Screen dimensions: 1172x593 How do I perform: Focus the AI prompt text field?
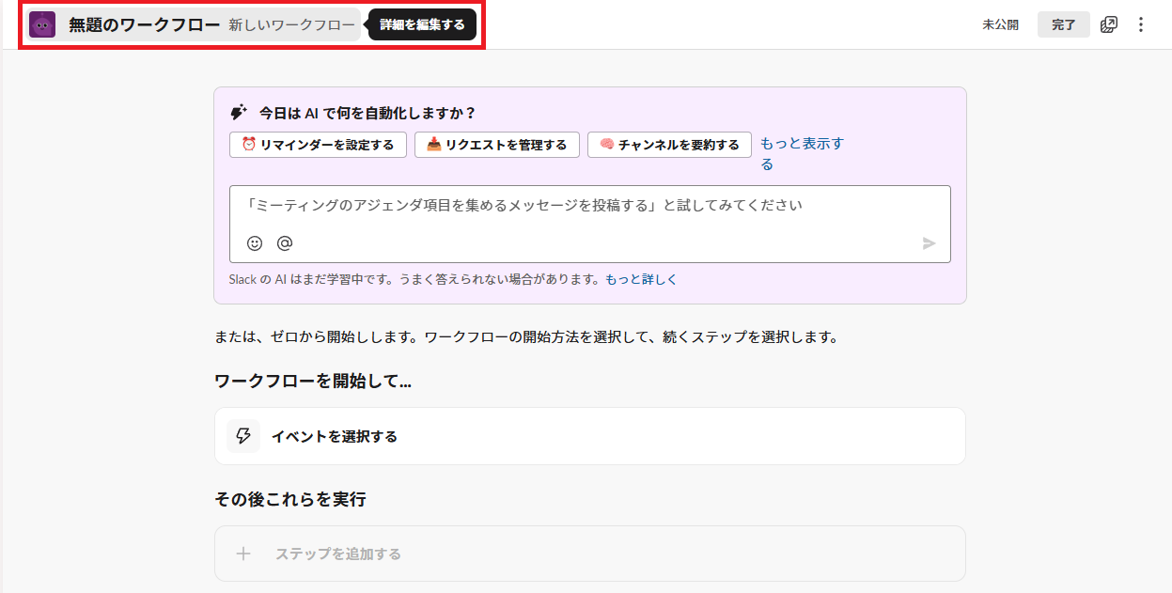click(x=590, y=224)
